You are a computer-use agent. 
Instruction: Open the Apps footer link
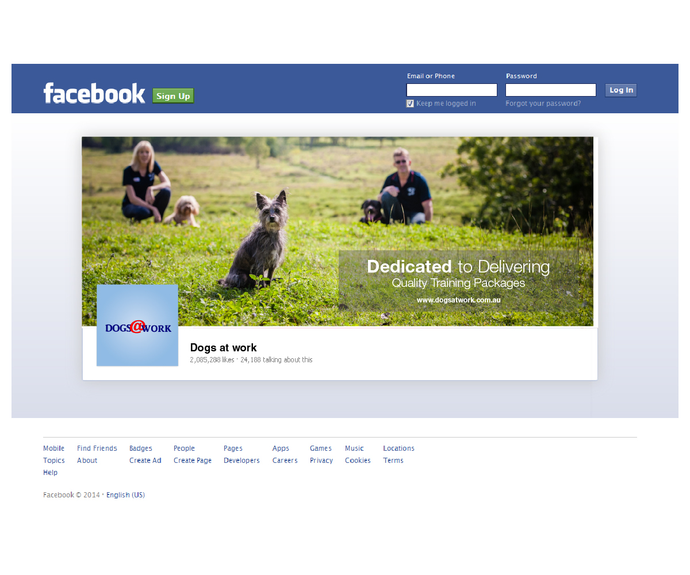coord(281,448)
